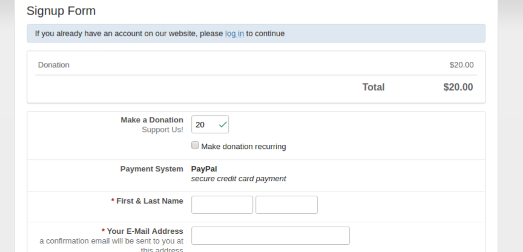Click the Signup Form heading

click(x=61, y=11)
